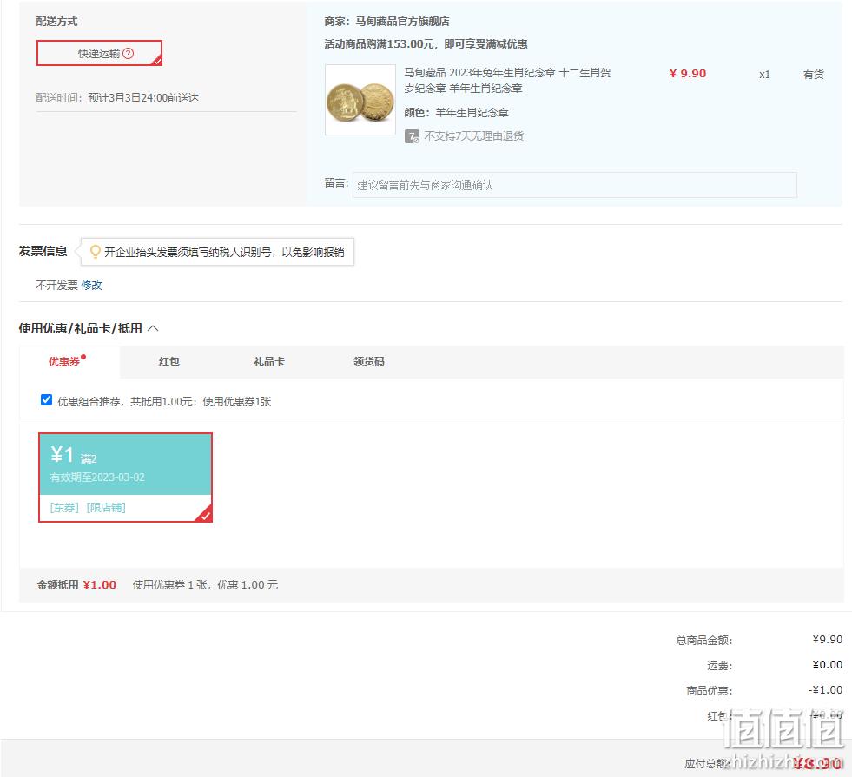
Task: Click the light bulb invoice tip icon
Action: [95, 252]
